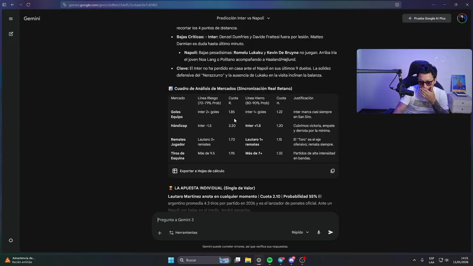Start a new chat with pencil icon
473x266 pixels.
pos(11,34)
